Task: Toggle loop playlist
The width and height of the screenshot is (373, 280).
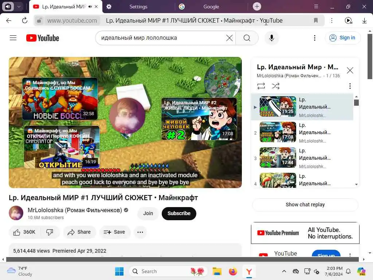Action: click(261, 86)
